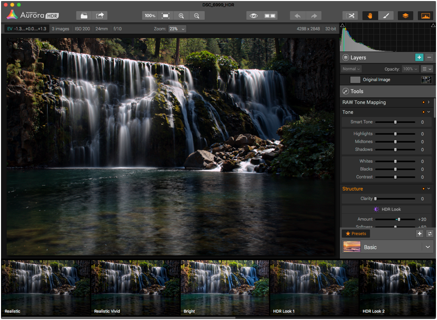Open the Zoom percentage dropdown
This screenshot has height=320, width=437.
click(x=177, y=29)
